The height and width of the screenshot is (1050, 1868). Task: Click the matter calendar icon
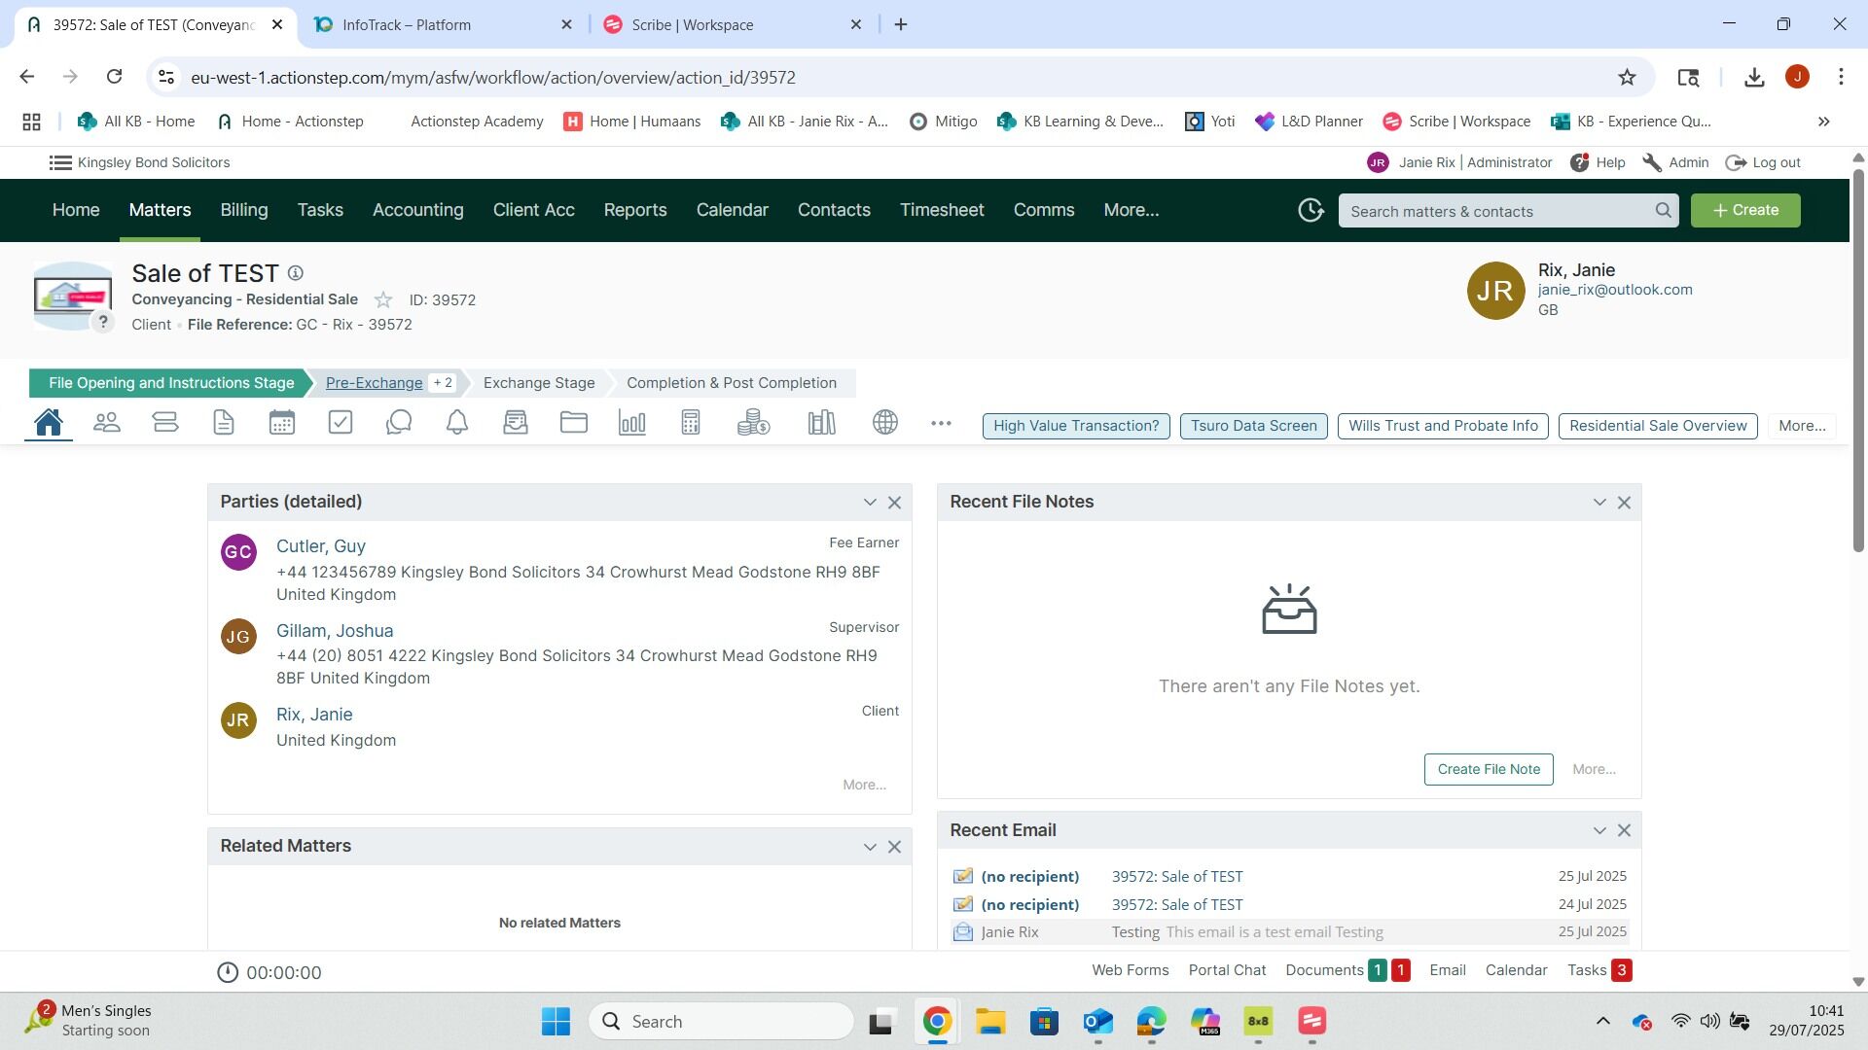click(x=282, y=423)
